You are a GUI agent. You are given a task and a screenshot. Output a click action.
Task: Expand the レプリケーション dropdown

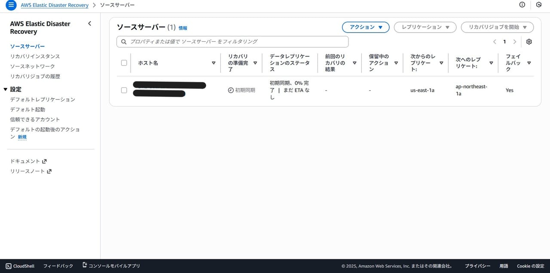tap(425, 27)
